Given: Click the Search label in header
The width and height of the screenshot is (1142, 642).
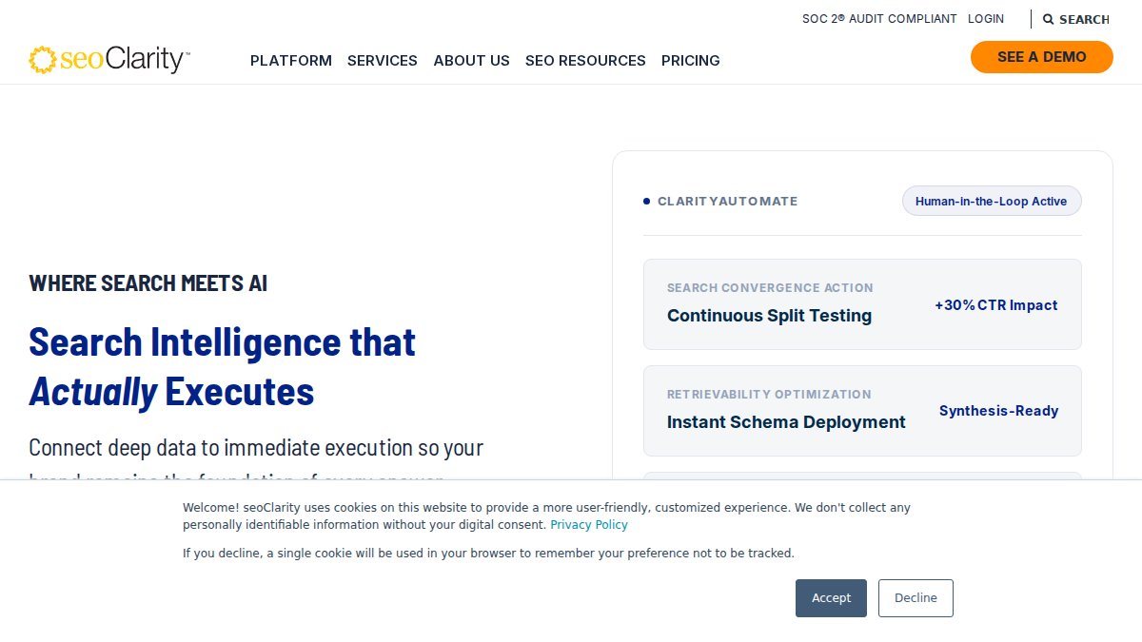Looking at the screenshot, I should click(1084, 19).
